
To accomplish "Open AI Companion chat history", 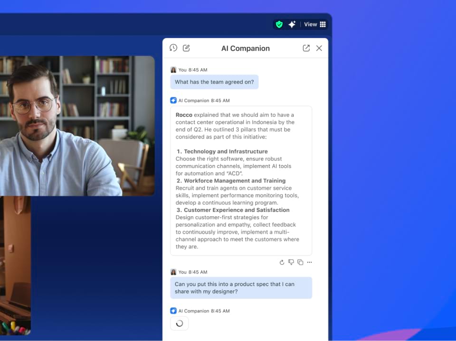I will [x=173, y=48].
